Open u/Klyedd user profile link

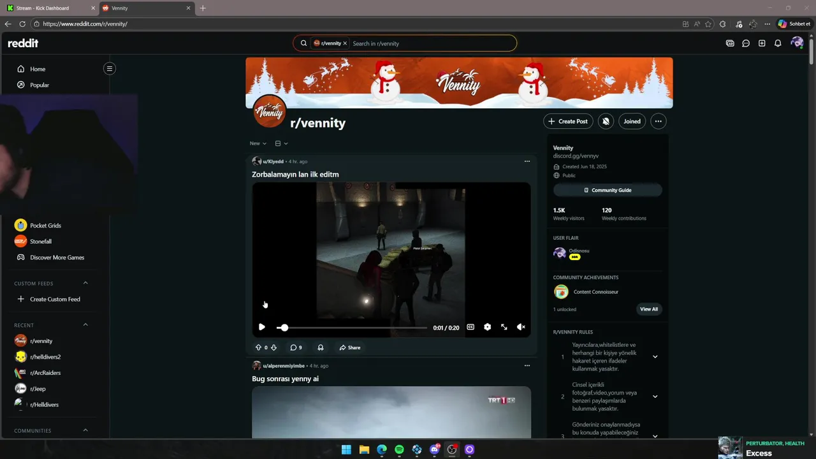pyautogui.click(x=273, y=161)
